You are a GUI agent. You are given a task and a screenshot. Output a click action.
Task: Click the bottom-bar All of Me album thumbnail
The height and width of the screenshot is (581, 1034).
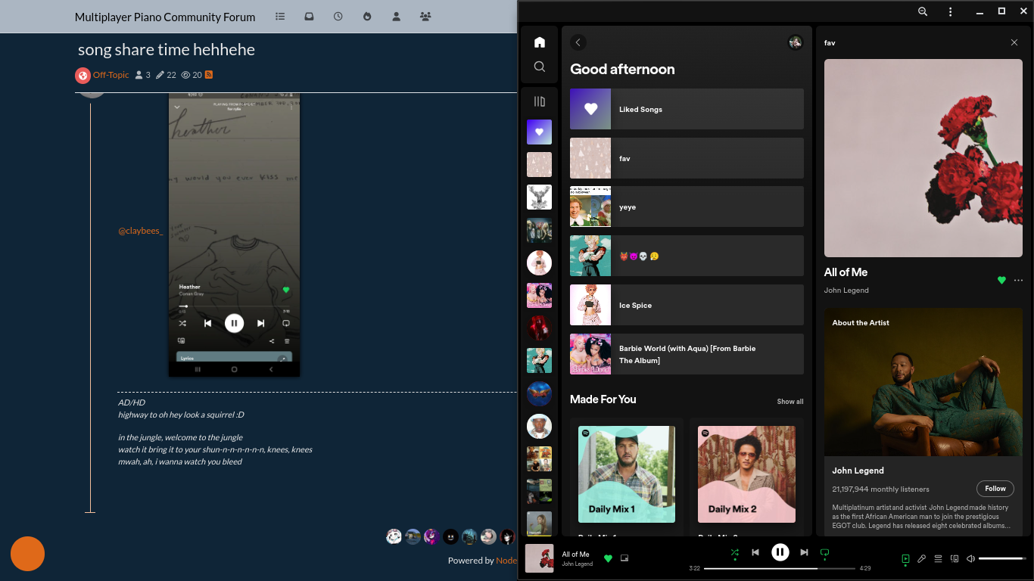(x=540, y=558)
